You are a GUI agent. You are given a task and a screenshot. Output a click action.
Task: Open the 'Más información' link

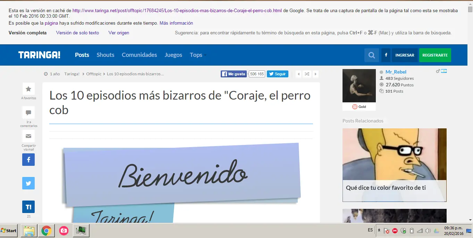click(x=176, y=23)
